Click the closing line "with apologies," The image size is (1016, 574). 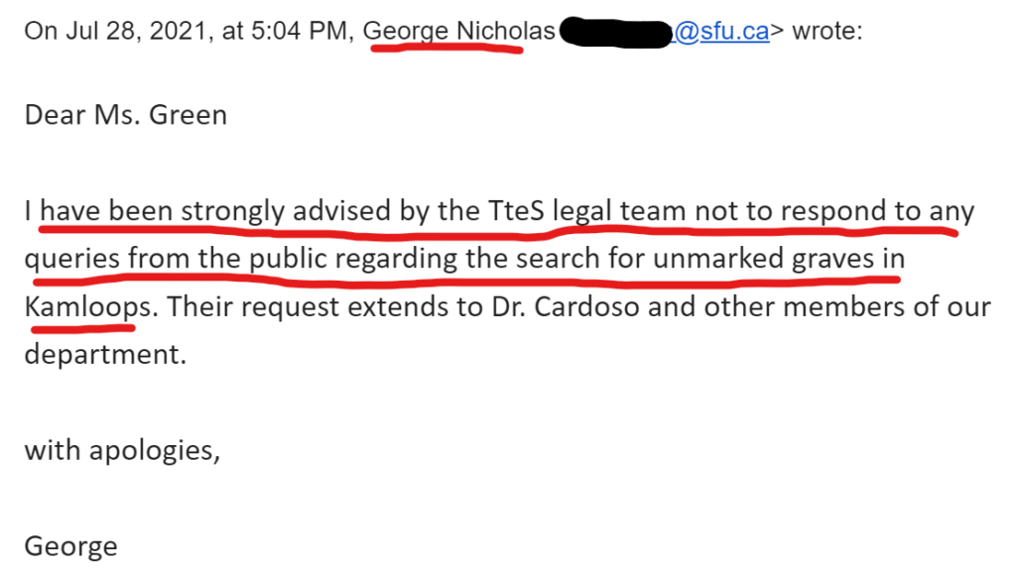[121, 449]
